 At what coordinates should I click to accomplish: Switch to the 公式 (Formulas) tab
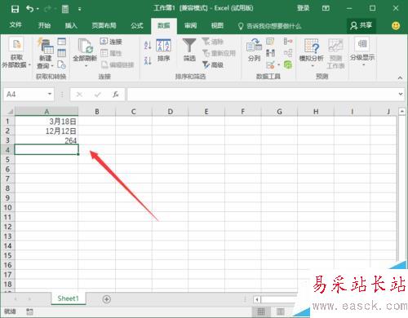coord(136,25)
